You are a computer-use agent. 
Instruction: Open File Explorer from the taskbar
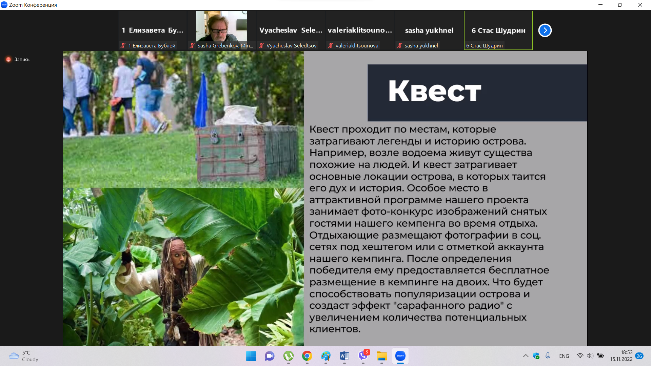point(381,356)
